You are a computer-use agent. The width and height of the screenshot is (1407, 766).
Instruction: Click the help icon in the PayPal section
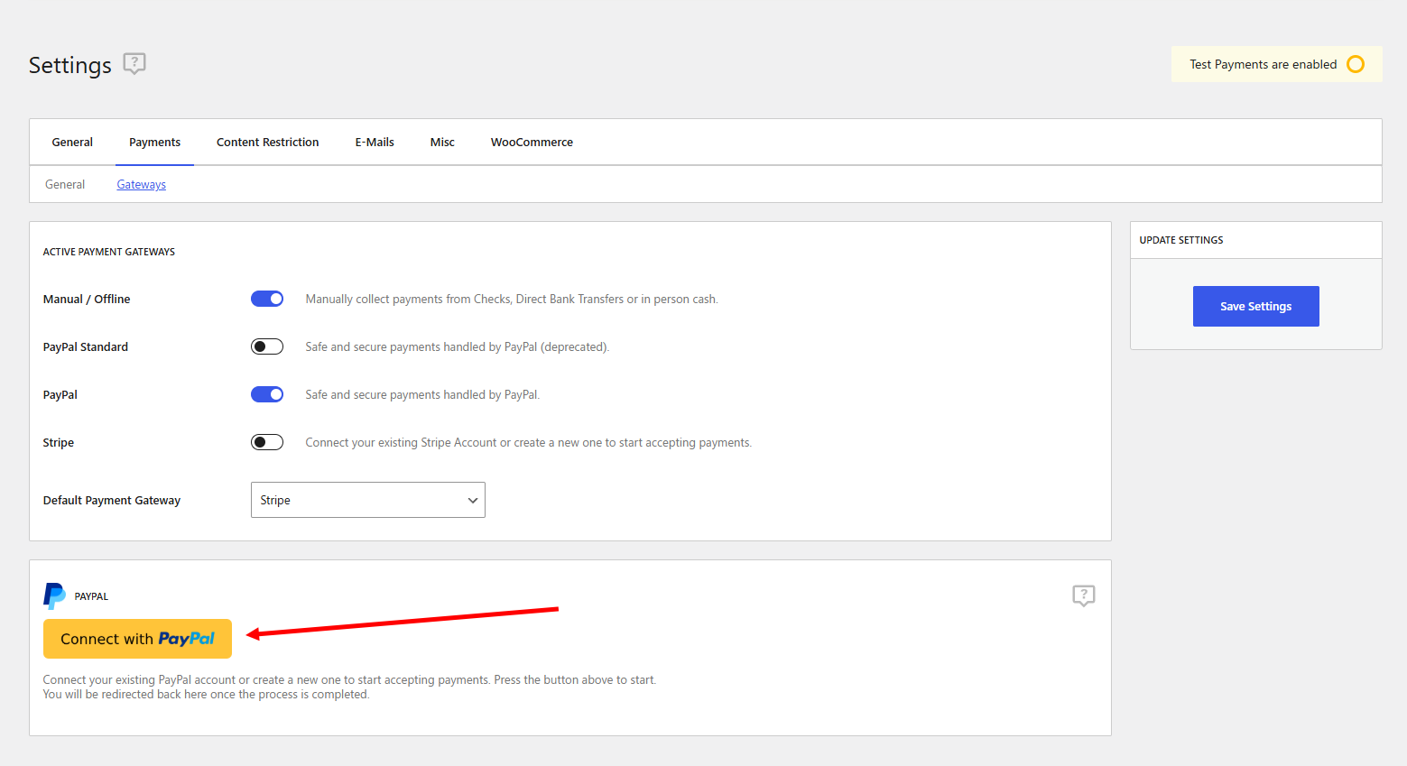[1083, 595]
